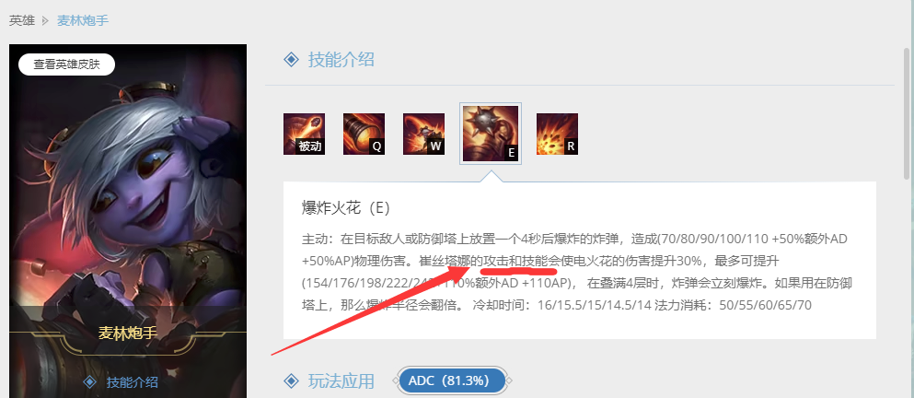
Task: Select the W rocket jump skill icon
Action: pyautogui.click(x=423, y=135)
